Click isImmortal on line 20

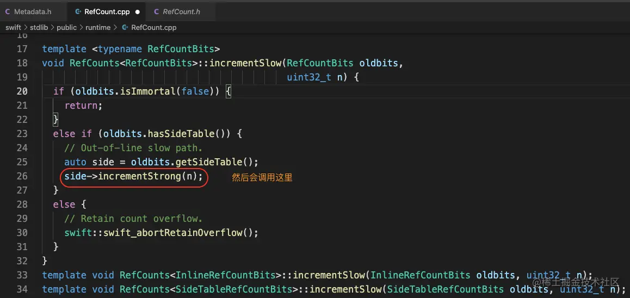tap(148, 91)
